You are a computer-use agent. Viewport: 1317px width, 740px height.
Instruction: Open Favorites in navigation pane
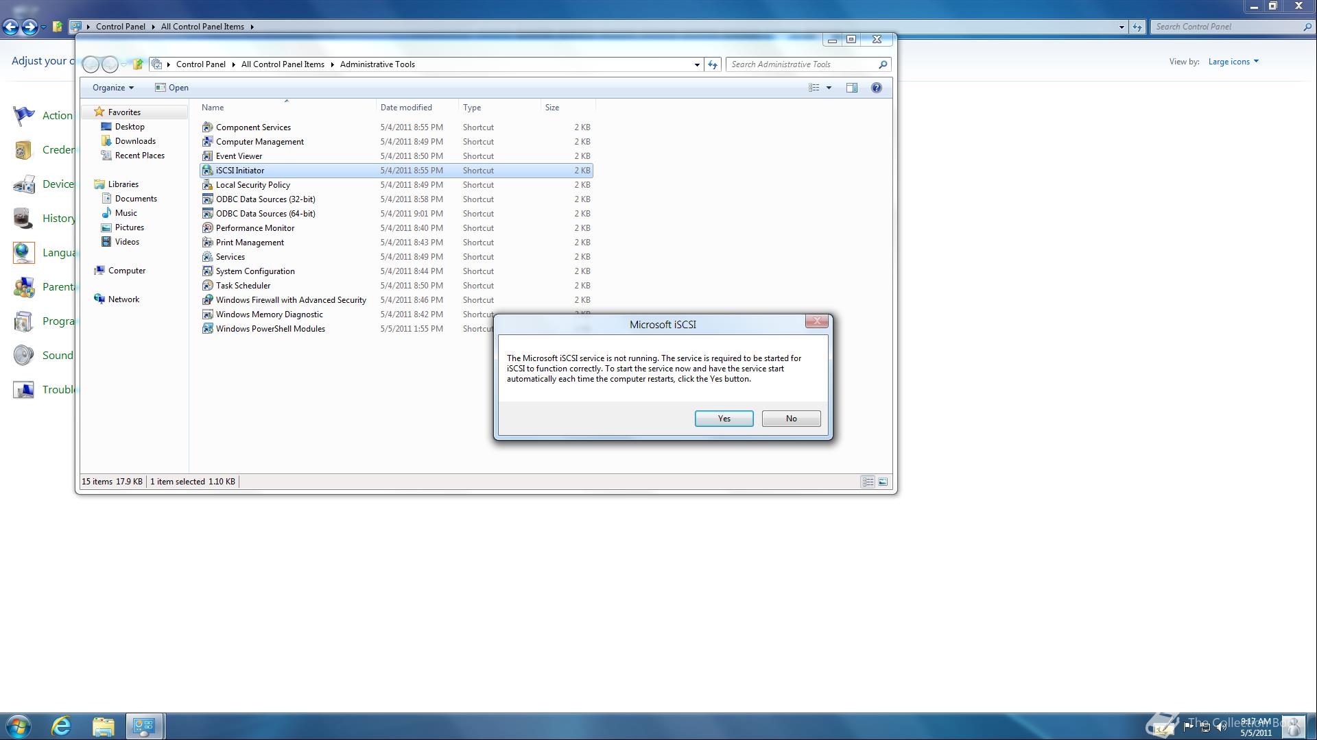pyautogui.click(x=124, y=112)
